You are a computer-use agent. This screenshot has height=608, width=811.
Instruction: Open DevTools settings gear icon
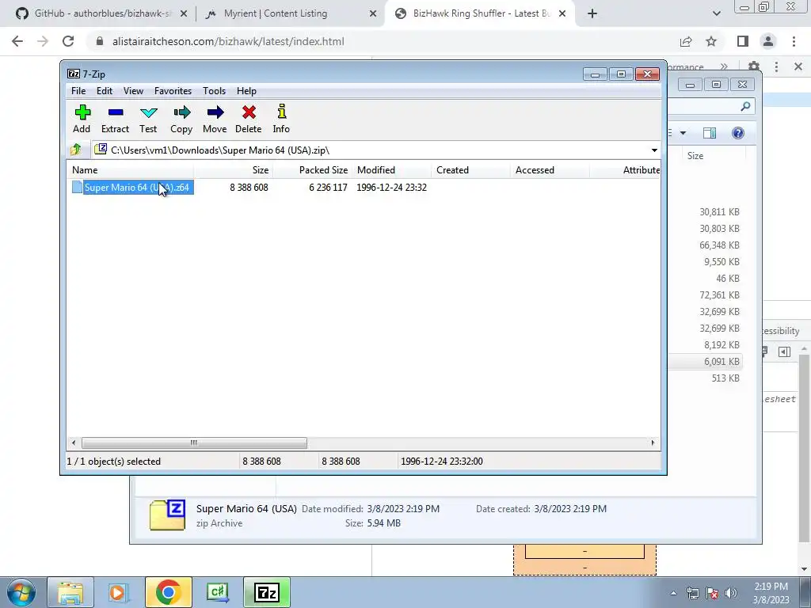(x=754, y=66)
